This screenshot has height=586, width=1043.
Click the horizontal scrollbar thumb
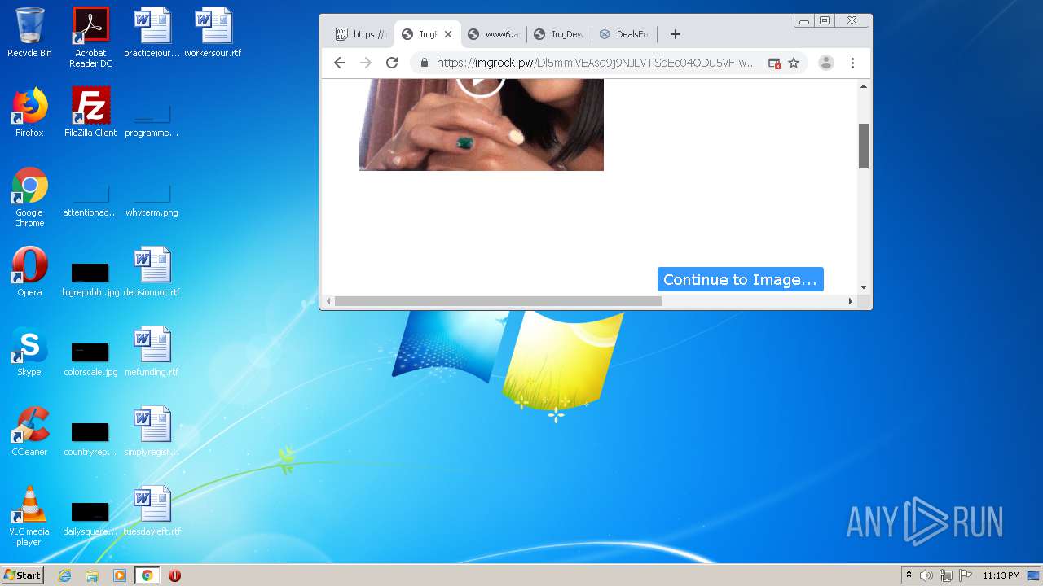tap(498, 301)
